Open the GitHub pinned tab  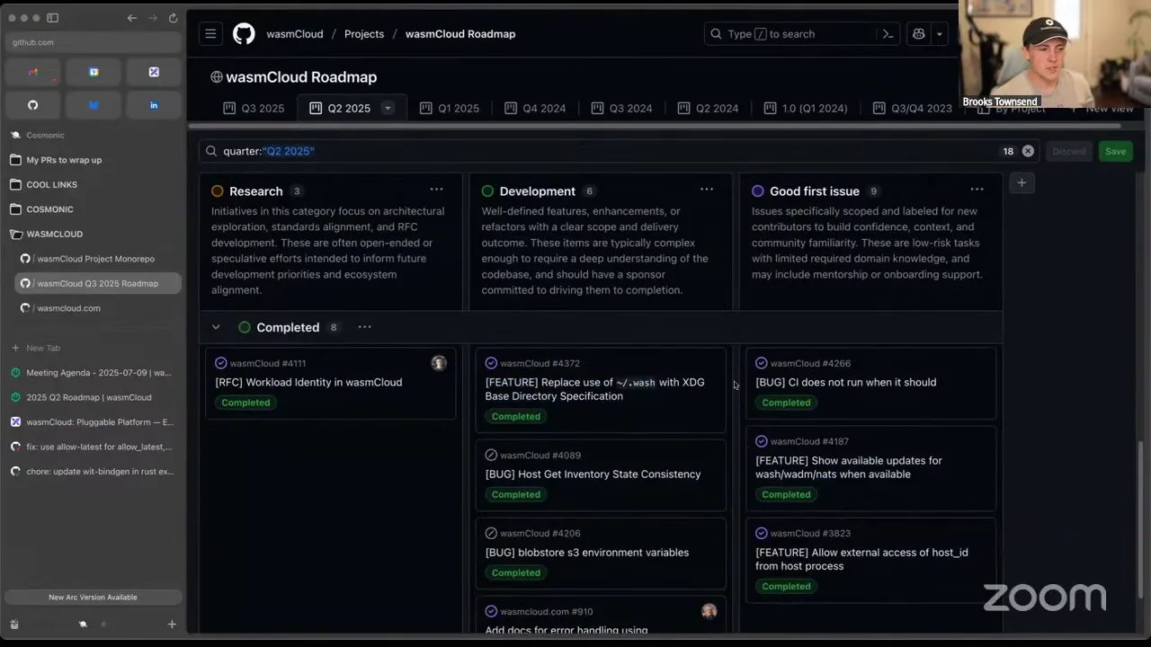(x=32, y=105)
